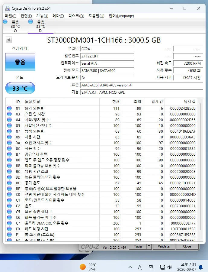208x272 pixels.
Task: Open the 파일(F) menu
Action: (x=10, y=16)
